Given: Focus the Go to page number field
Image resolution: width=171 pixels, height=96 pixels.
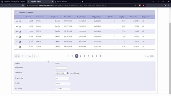Looking at the screenshot, I should coord(24,56).
